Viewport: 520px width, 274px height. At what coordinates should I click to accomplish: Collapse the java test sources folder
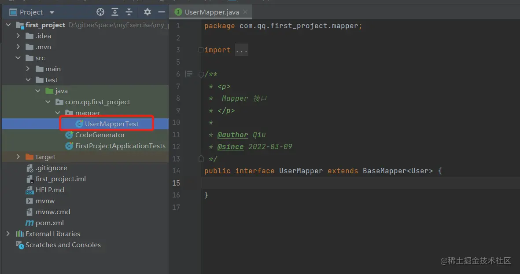38,91
